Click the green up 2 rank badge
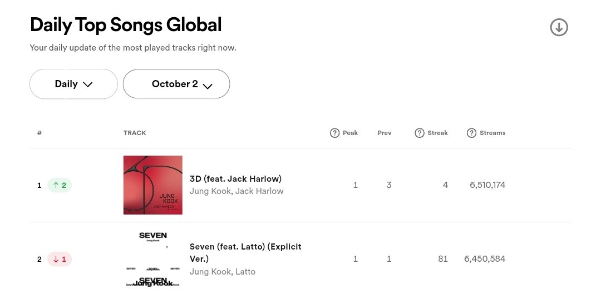This screenshot has width=601, height=294. tap(60, 185)
